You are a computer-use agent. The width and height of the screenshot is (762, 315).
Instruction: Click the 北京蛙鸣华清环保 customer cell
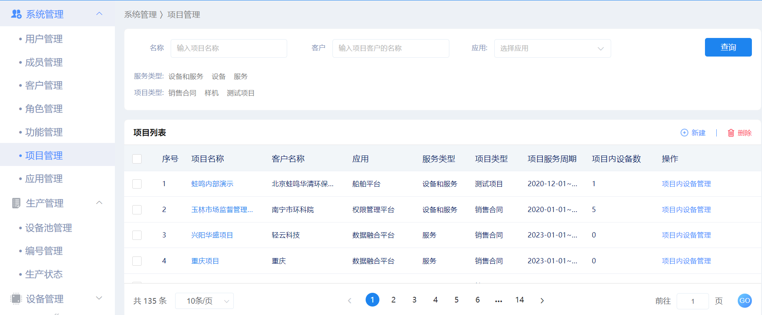pyautogui.click(x=303, y=184)
